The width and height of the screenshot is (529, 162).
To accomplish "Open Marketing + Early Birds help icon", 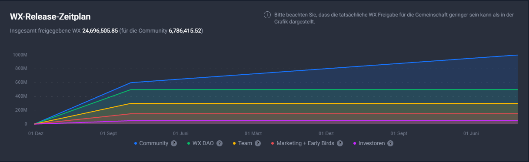I will [340, 143].
